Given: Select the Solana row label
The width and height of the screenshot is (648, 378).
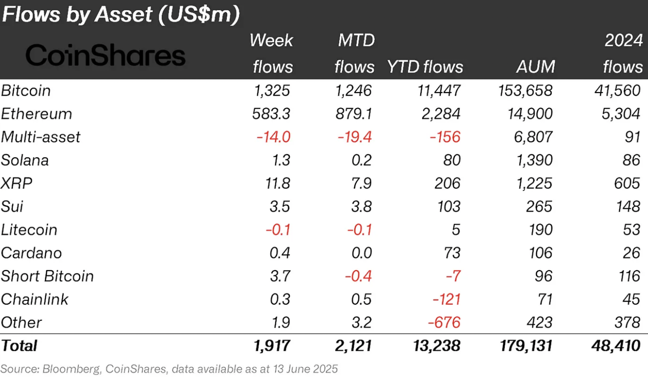Looking at the screenshot, I should click(25, 160).
